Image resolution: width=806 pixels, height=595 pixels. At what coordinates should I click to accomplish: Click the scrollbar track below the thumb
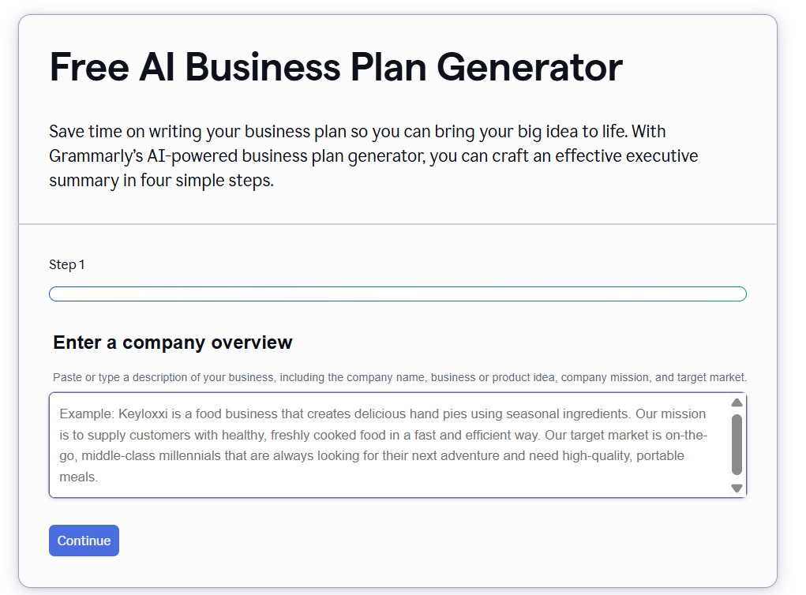pos(737,479)
